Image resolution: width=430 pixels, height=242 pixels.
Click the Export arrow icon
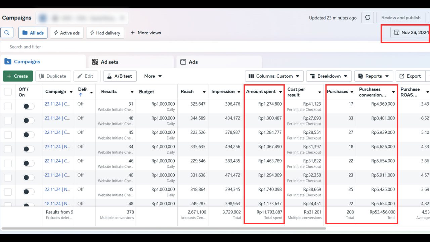402,76
